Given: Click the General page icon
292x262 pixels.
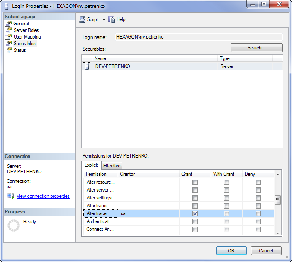Looking at the screenshot, I should coord(8,24).
